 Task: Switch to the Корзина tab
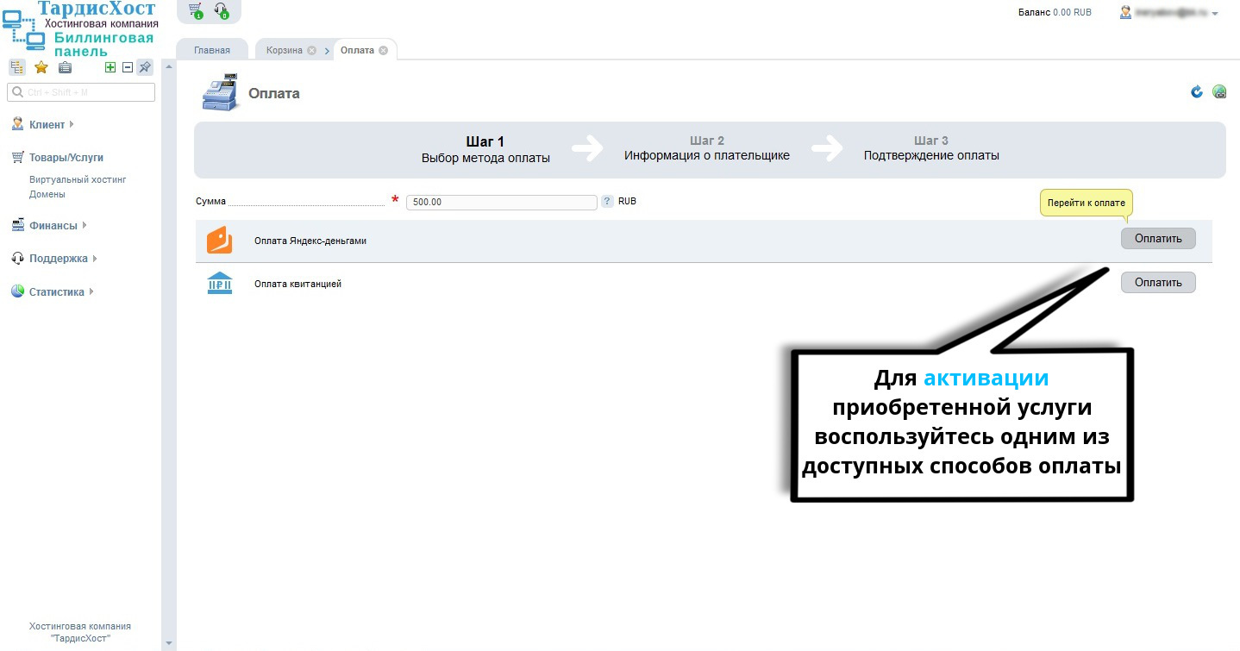(x=285, y=50)
